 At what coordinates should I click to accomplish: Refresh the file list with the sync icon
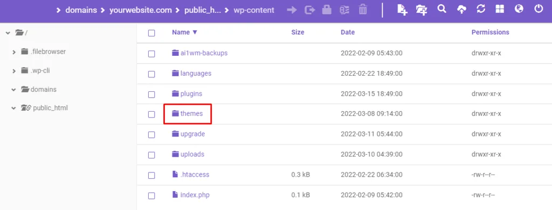[480, 9]
